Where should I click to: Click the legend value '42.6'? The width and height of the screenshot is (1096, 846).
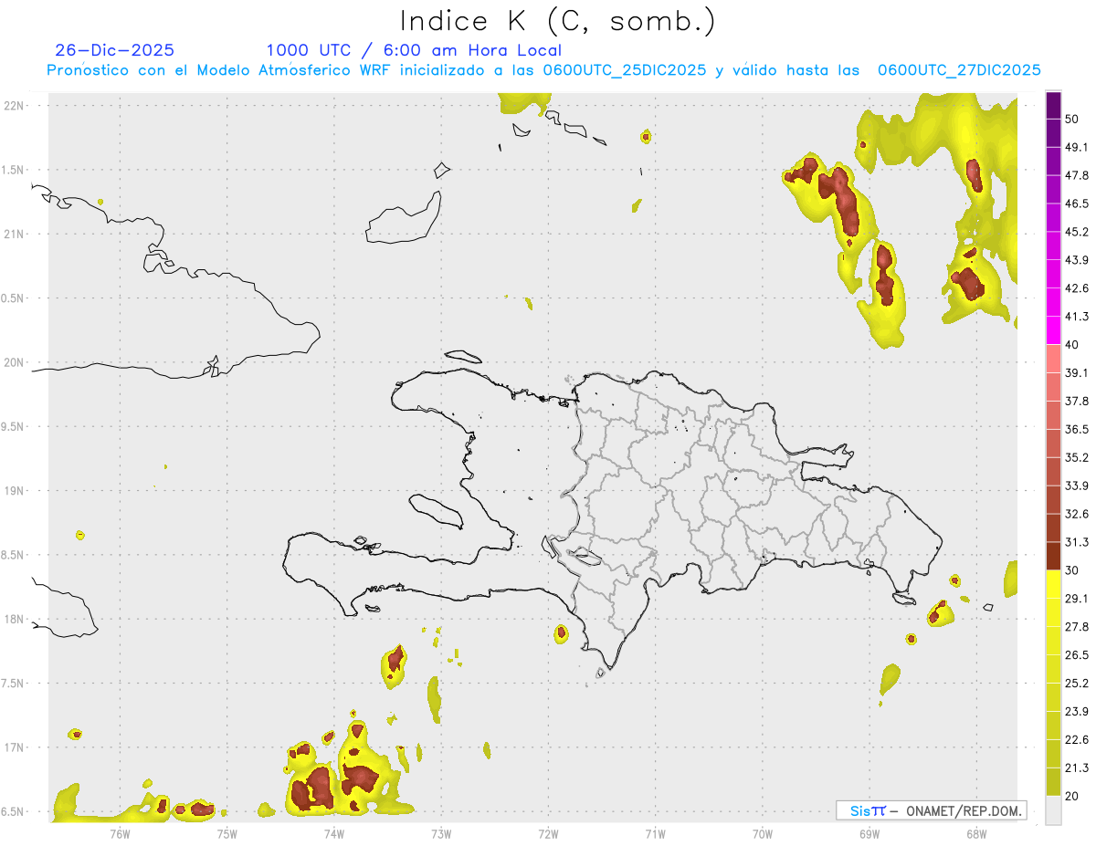(1077, 288)
